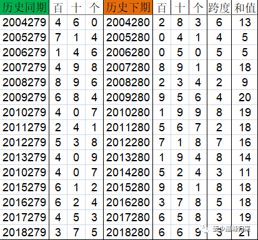Click period 2017280
The height and width of the screenshot is (240, 258).
pyautogui.click(x=128, y=217)
